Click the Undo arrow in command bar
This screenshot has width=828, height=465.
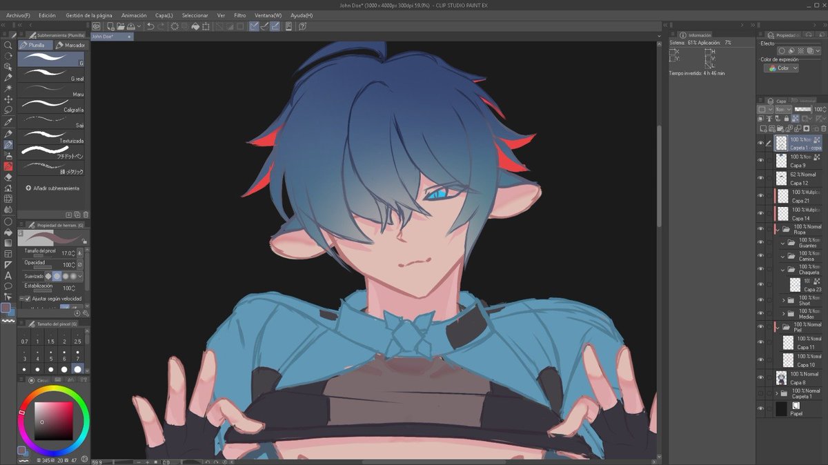(x=150, y=26)
